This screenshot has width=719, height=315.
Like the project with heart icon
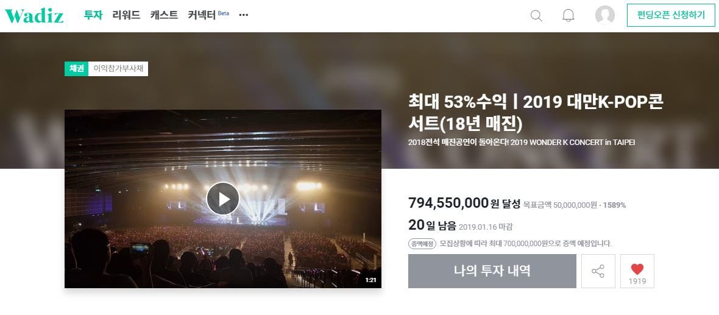(x=637, y=271)
